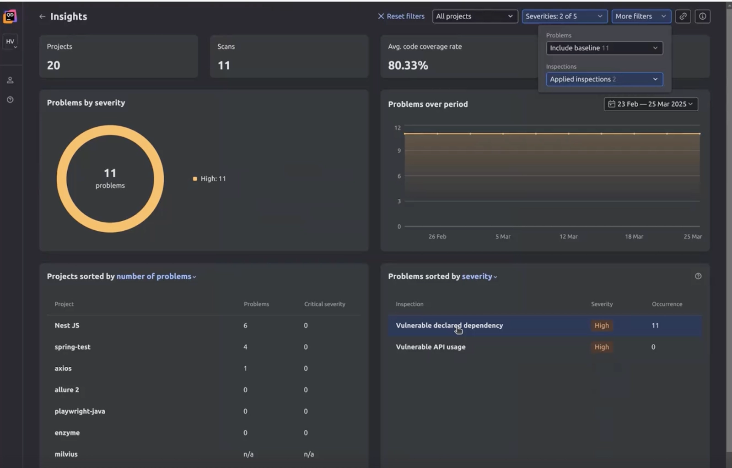The height and width of the screenshot is (468, 732).
Task: Collapse the More filters dropdown
Action: tap(640, 16)
